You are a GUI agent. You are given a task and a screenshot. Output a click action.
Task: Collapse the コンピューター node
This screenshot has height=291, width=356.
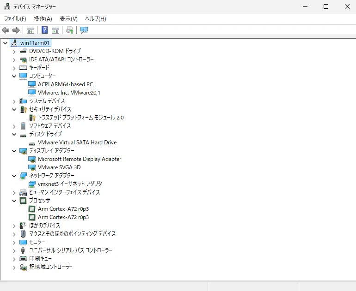coord(14,76)
